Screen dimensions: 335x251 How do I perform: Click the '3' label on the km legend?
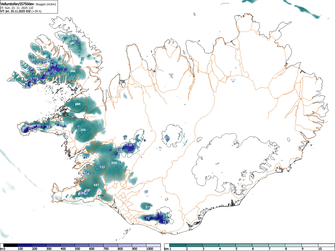point(203,249)
